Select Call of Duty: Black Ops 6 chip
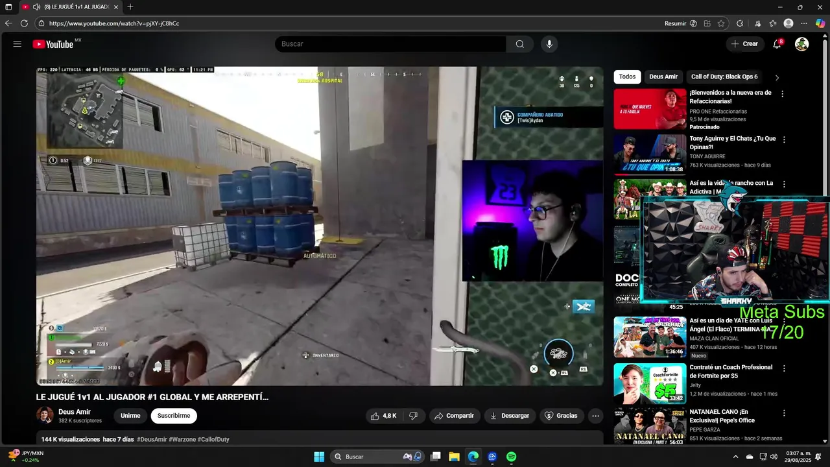This screenshot has width=830, height=467. point(724,77)
